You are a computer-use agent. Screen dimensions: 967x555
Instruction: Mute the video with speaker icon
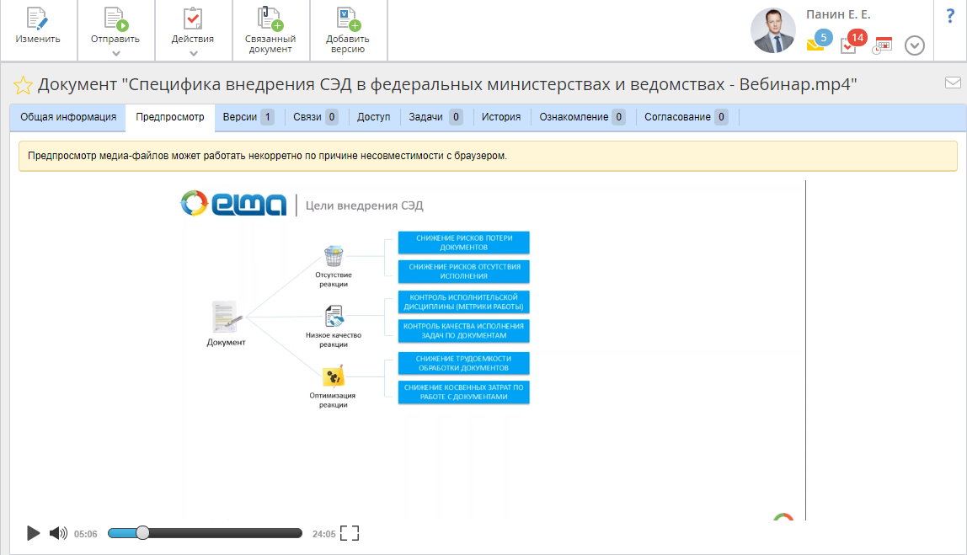pyautogui.click(x=59, y=533)
